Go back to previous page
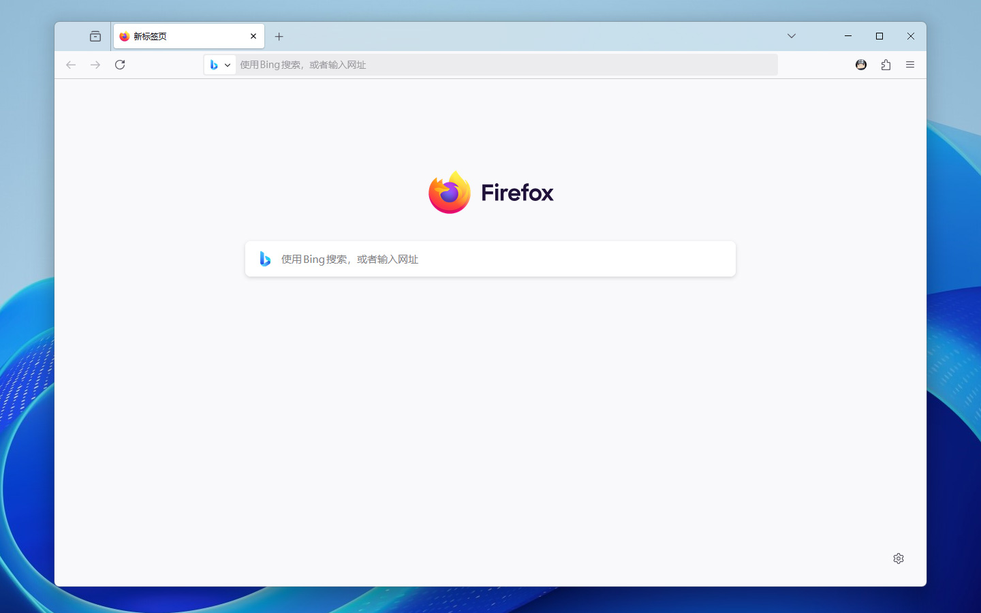981x613 pixels. [x=71, y=65]
